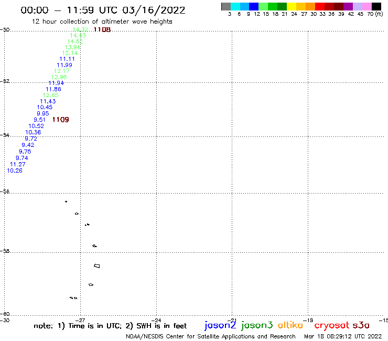Click the -27 longitude axis label
The height and width of the screenshot is (341, 388).
pyautogui.click(x=80, y=320)
